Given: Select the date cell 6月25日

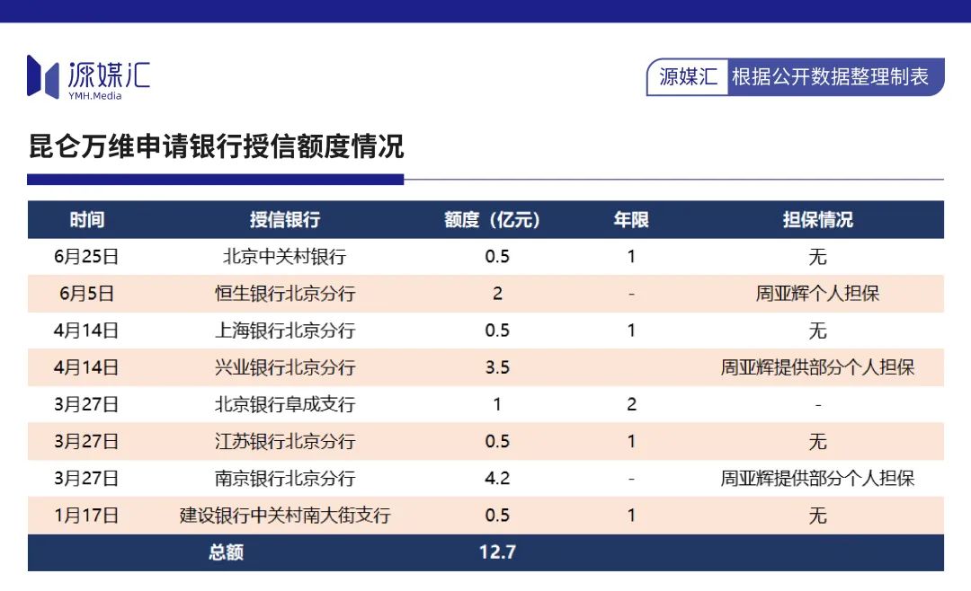Looking at the screenshot, I should pos(86,257).
